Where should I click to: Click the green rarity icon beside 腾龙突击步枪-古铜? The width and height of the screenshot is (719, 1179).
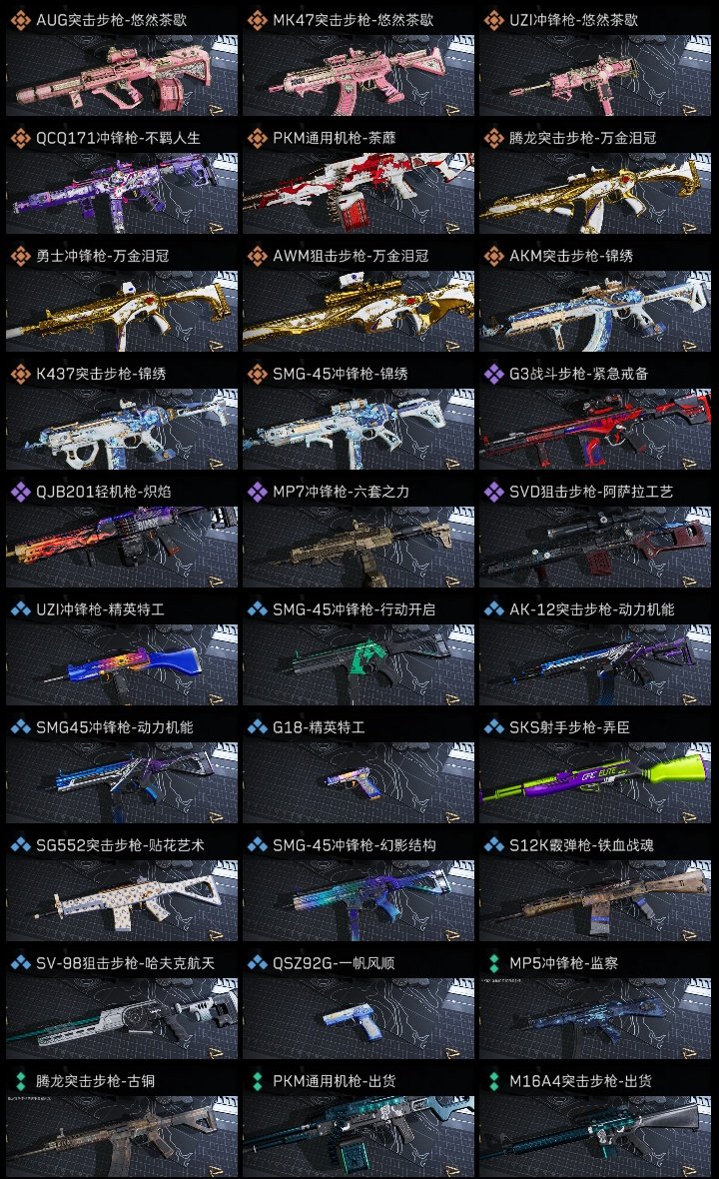[x=20, y=1081]
